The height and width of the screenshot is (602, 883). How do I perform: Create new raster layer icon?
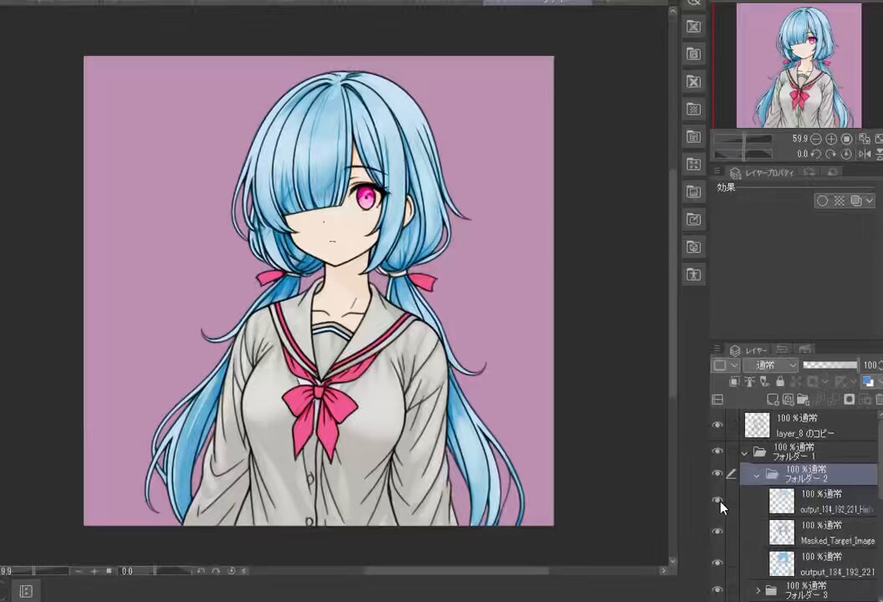pos(773,400)
